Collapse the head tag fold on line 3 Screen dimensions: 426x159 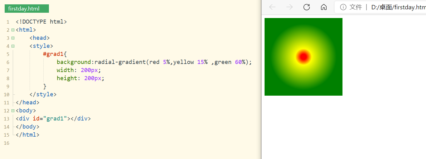click(13, 38)
